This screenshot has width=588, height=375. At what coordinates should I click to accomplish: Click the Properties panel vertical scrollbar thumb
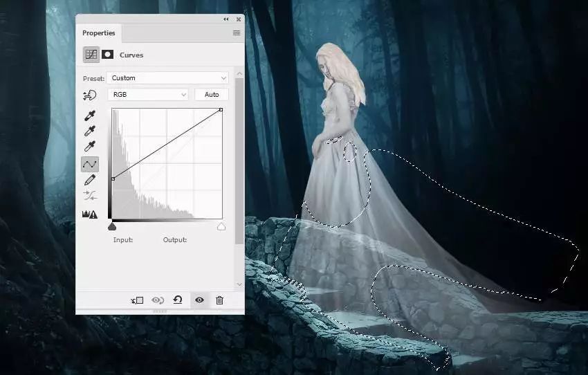239,161
